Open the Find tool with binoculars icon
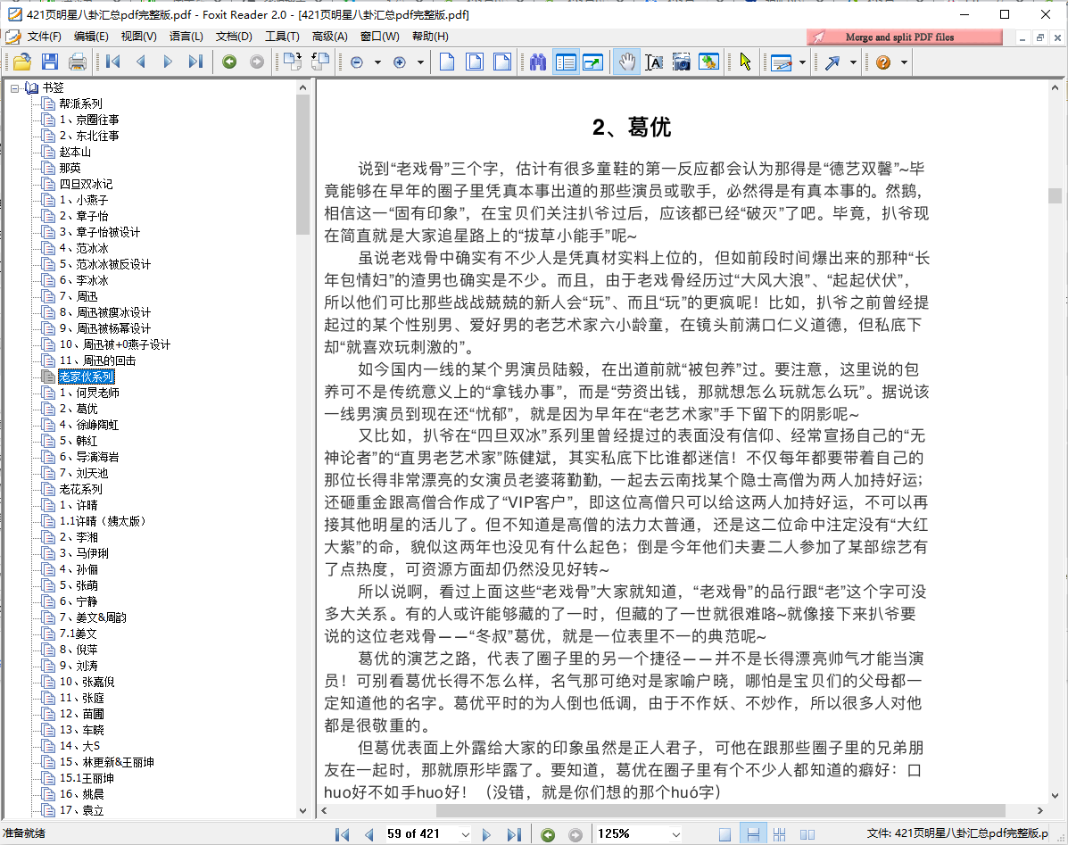Viewport: 1068px width, 845px height. pyautogui.click(x=538, y=62)
